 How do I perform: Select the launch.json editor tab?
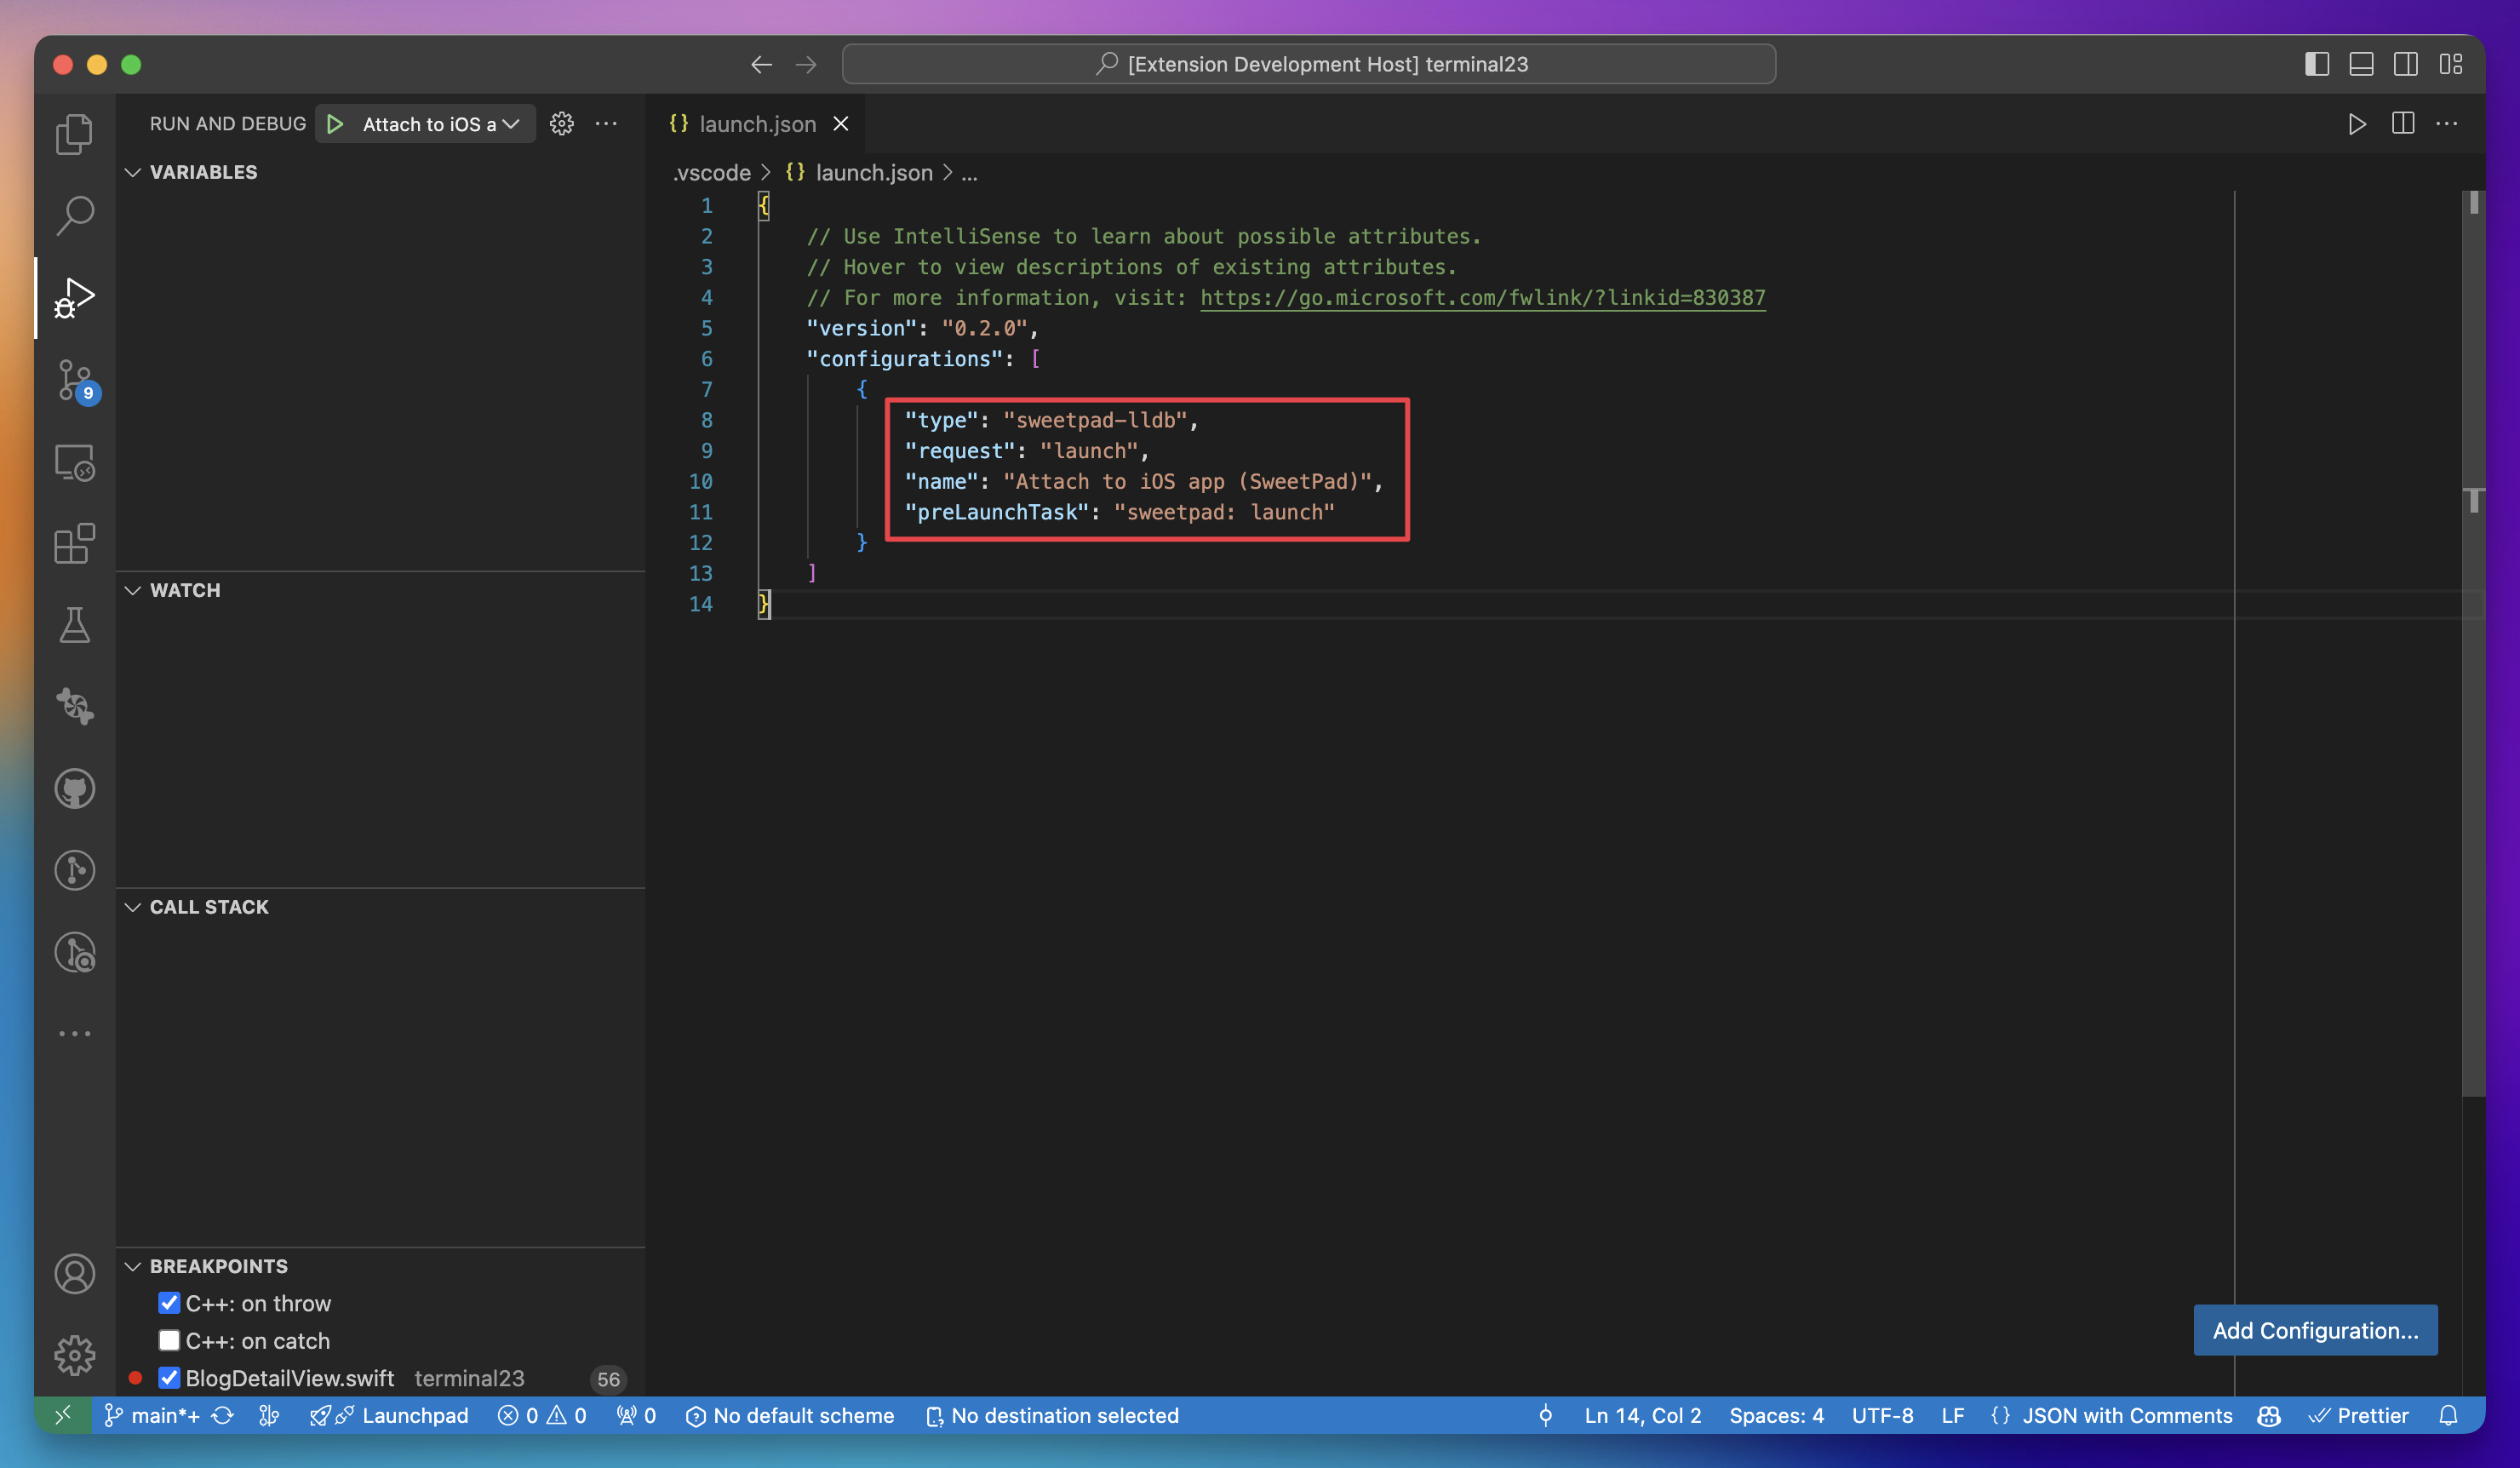(x=757, y=123)
